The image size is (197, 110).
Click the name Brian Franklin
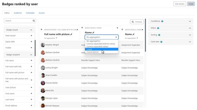(x=51, y=75)
